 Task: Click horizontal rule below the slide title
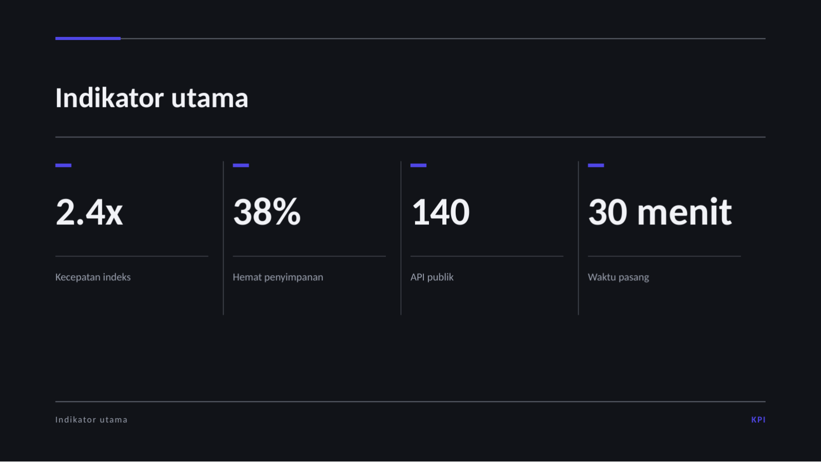point(410,137)
